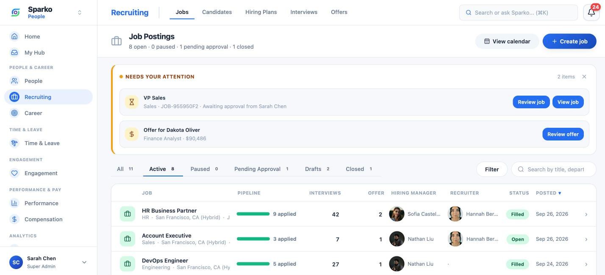
Task: Switch to the Interviews tab
Action: tap(304, 12)
